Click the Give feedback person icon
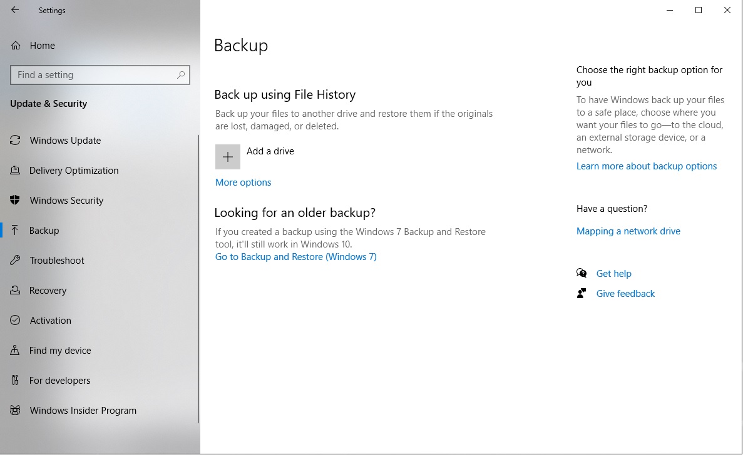Screen dimensions: 743x455 click(582, 294)
